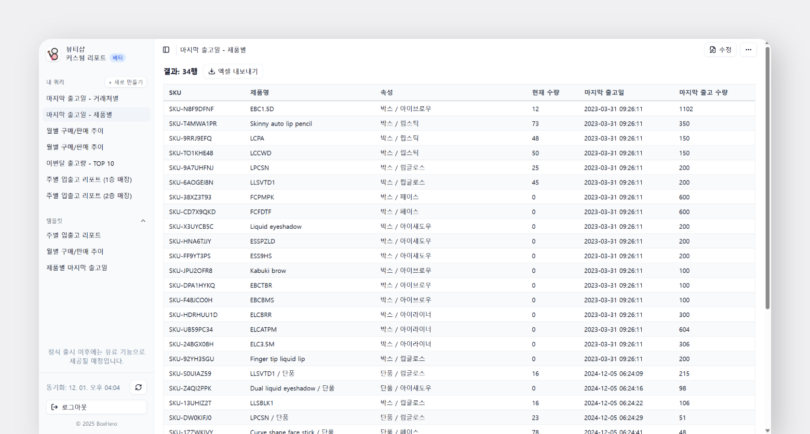Collapse the 템플릿 section chevron
810x434 pixels.
pyautogui.click(x=143, y=221)
